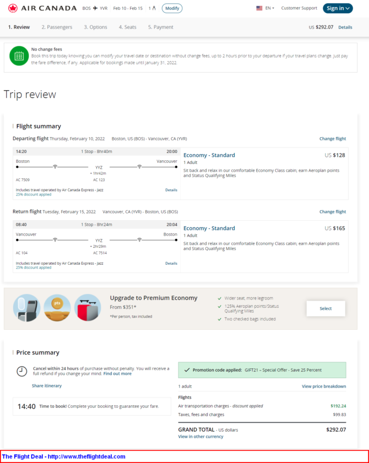Viewport: 369px width, 463px height.
Task: Click Wi-Fi icon on YYZ to Vancouver departing segment
Action: point(139,167)
